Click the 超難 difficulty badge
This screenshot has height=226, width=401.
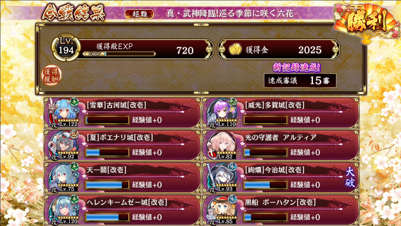click(139, 14)
